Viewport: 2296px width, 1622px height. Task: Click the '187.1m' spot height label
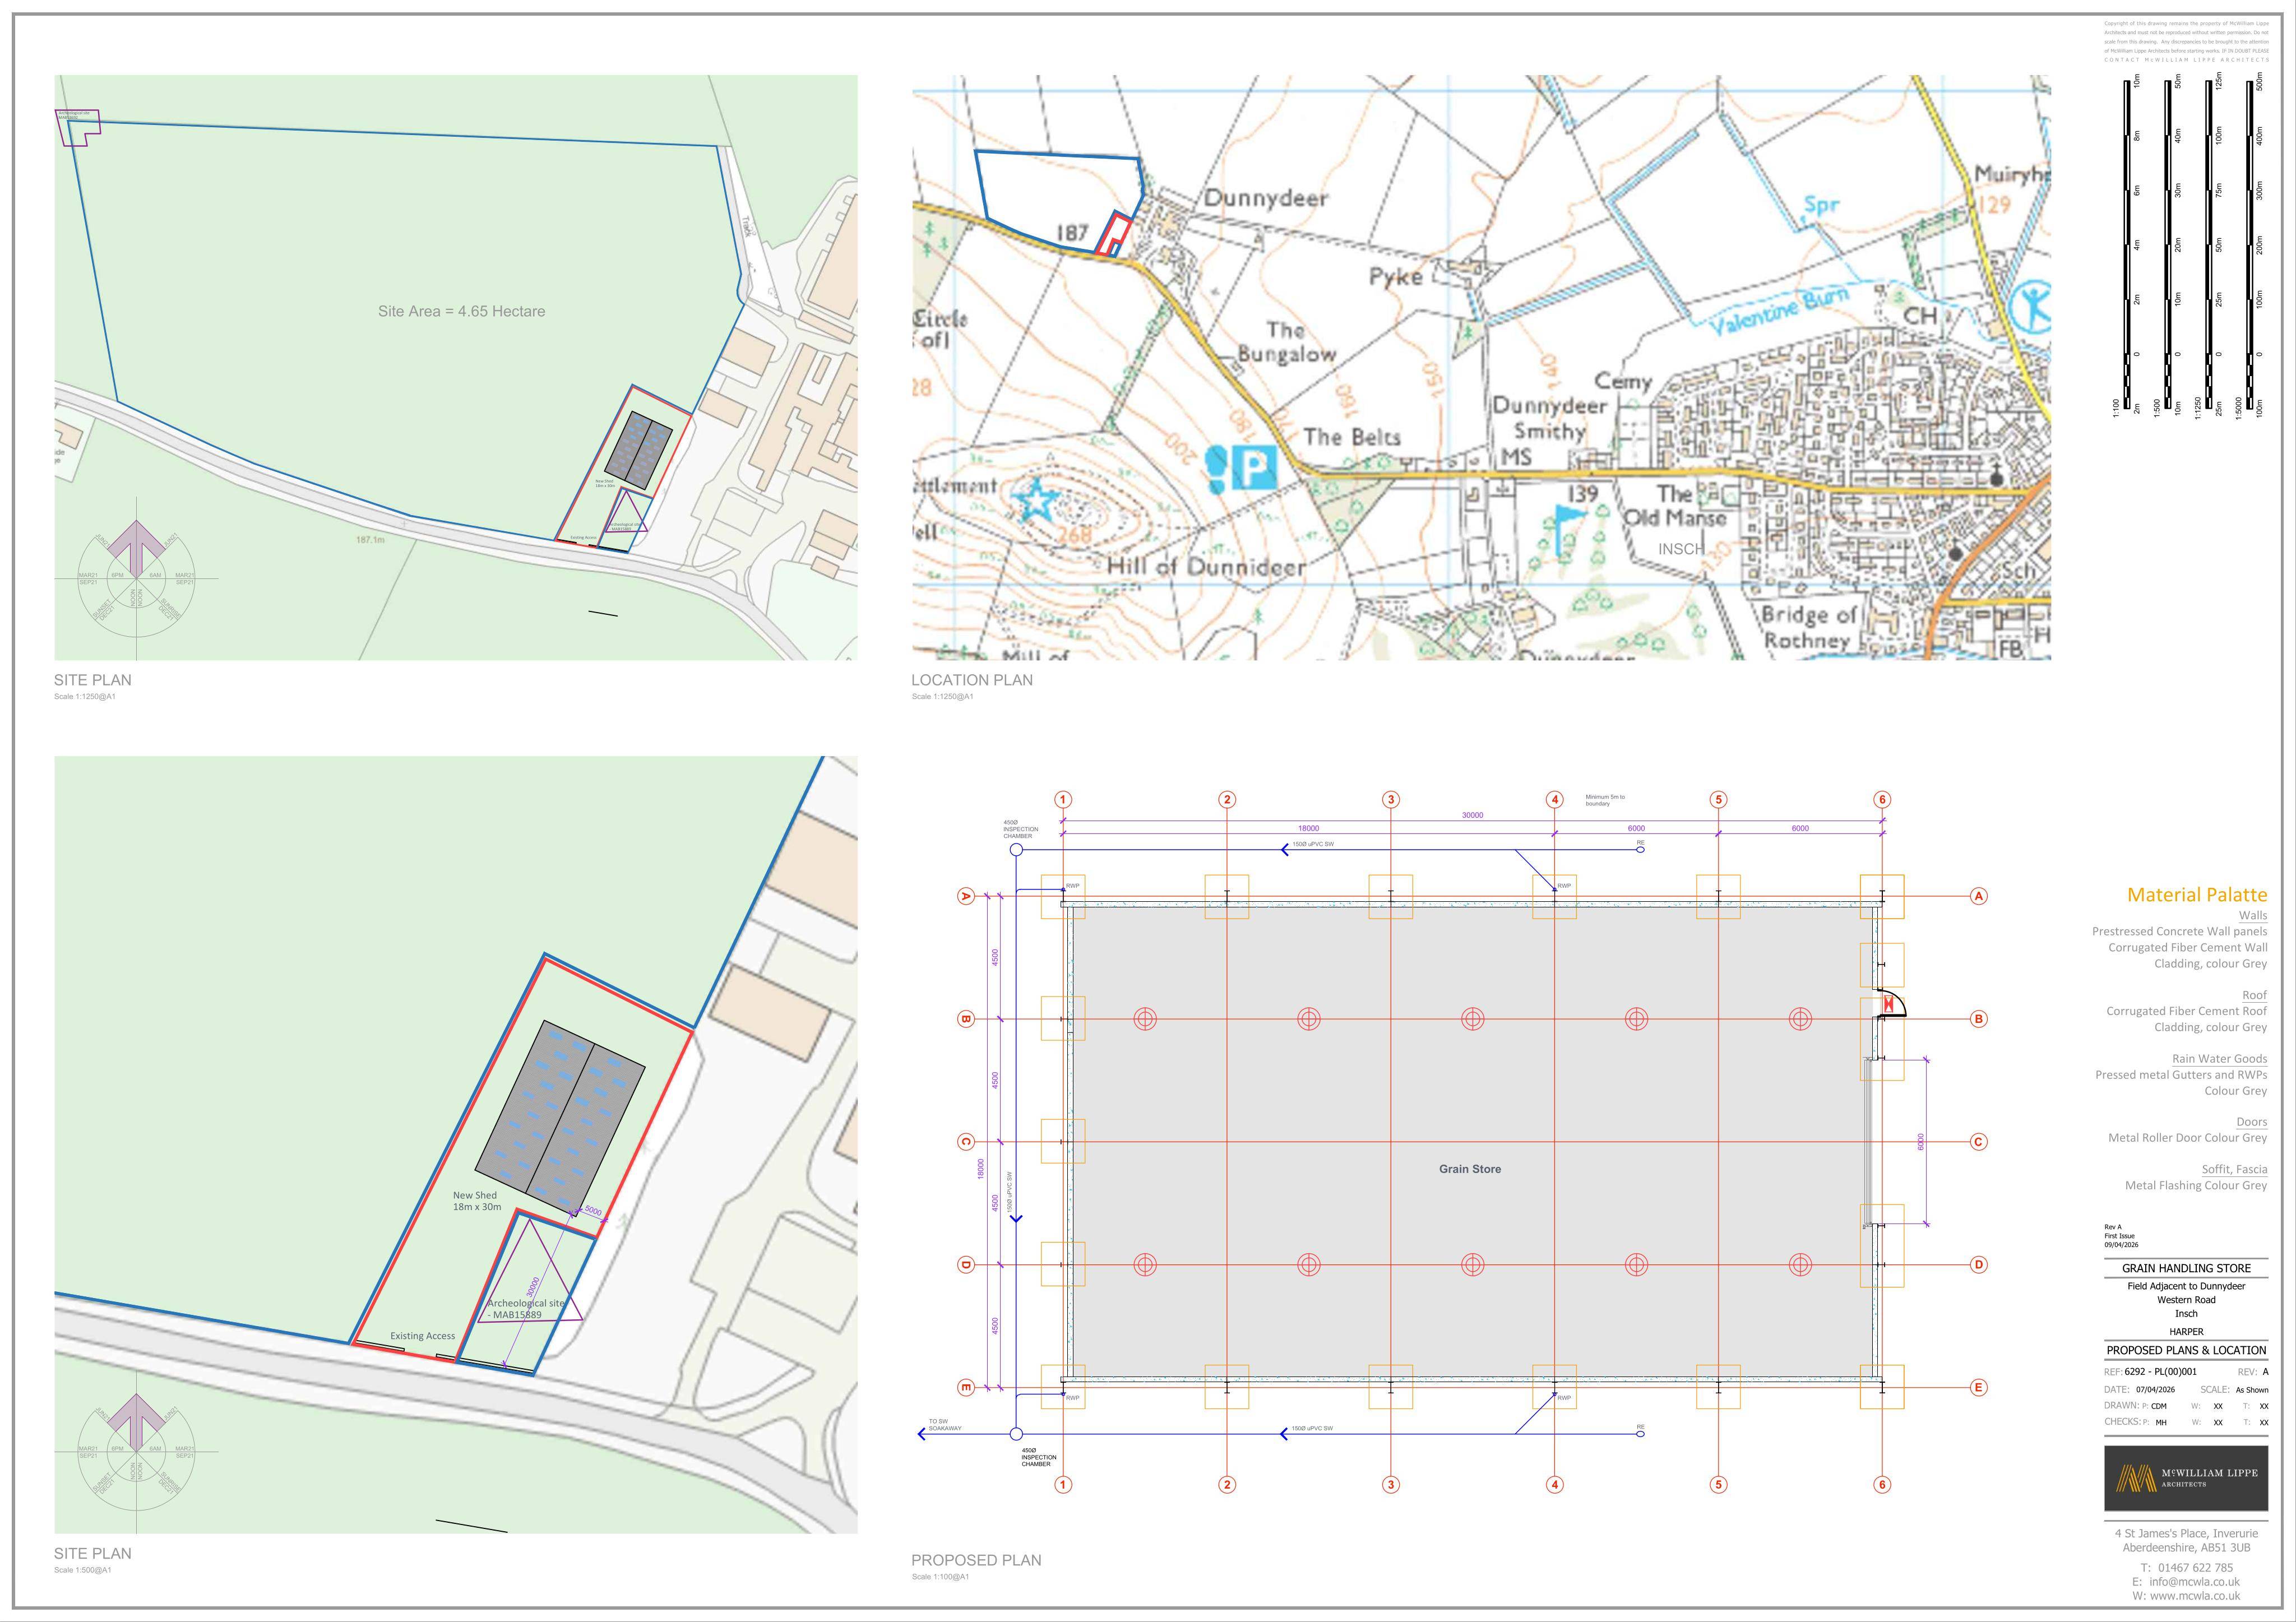pos(370,540)
